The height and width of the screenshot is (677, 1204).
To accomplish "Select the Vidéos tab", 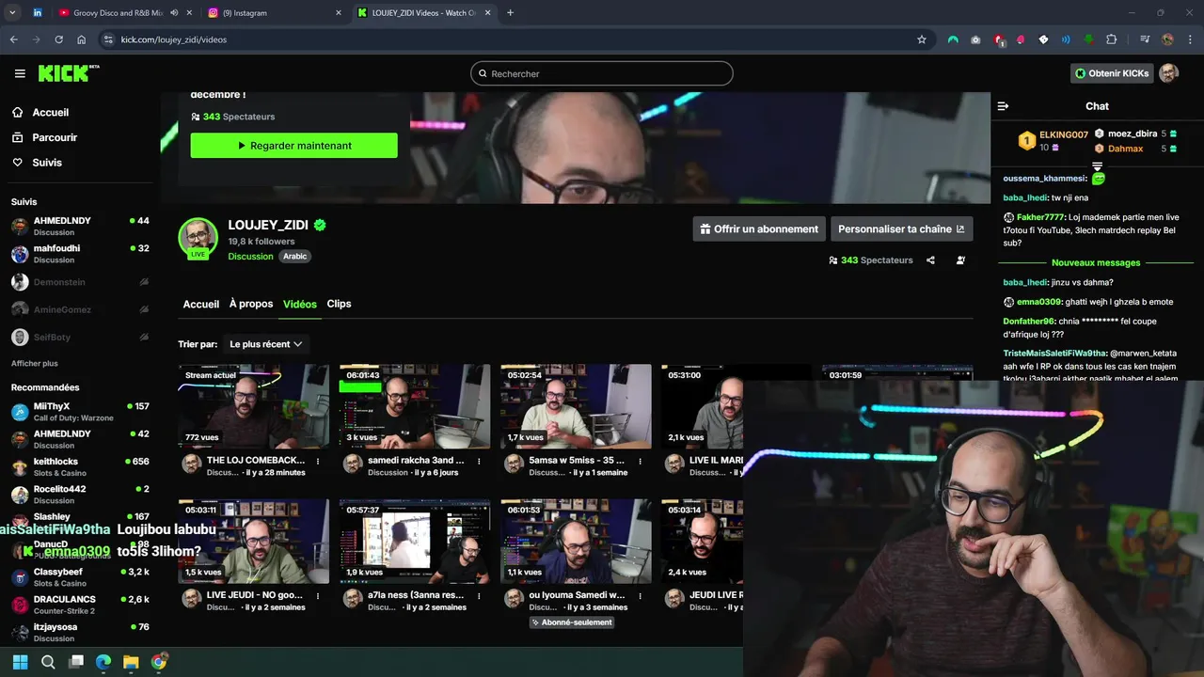I will point(300,304).
